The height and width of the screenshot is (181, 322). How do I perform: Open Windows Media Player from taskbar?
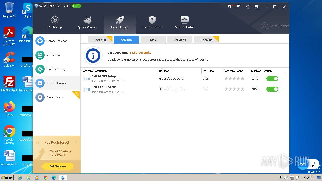[x=37, y=178]
